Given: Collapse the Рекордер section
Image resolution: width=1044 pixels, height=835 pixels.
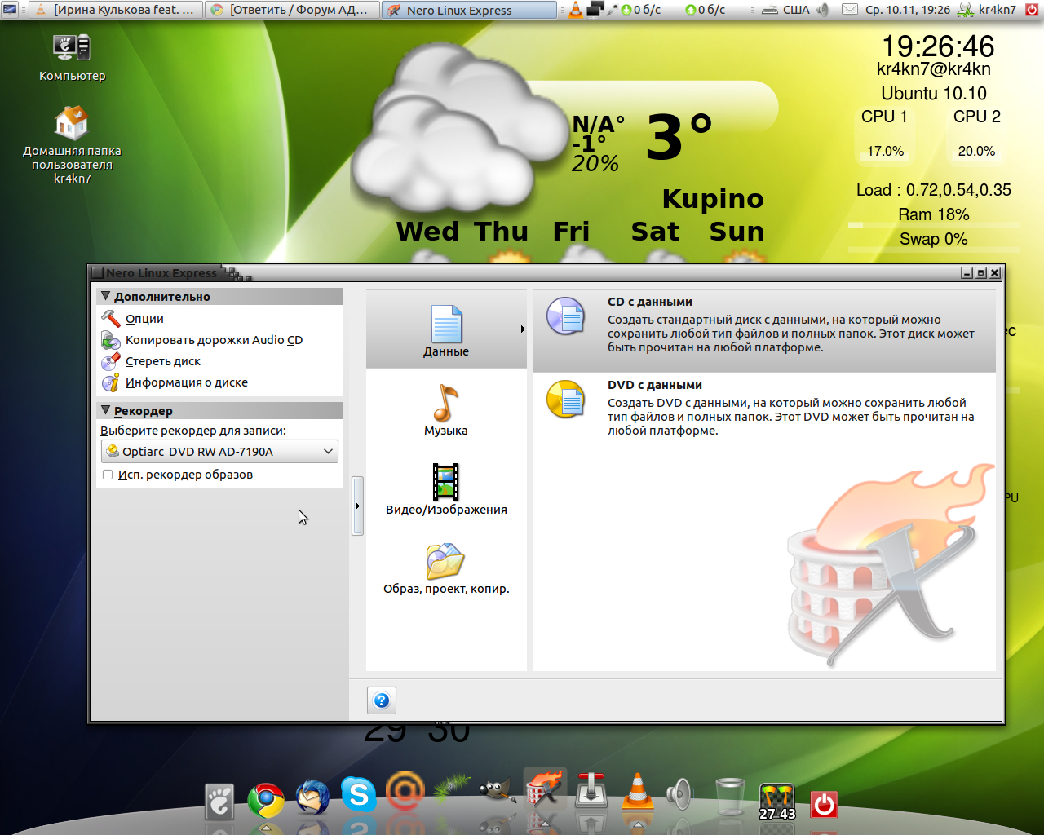Looking at the screenshot, I should (x=106, y=411).
